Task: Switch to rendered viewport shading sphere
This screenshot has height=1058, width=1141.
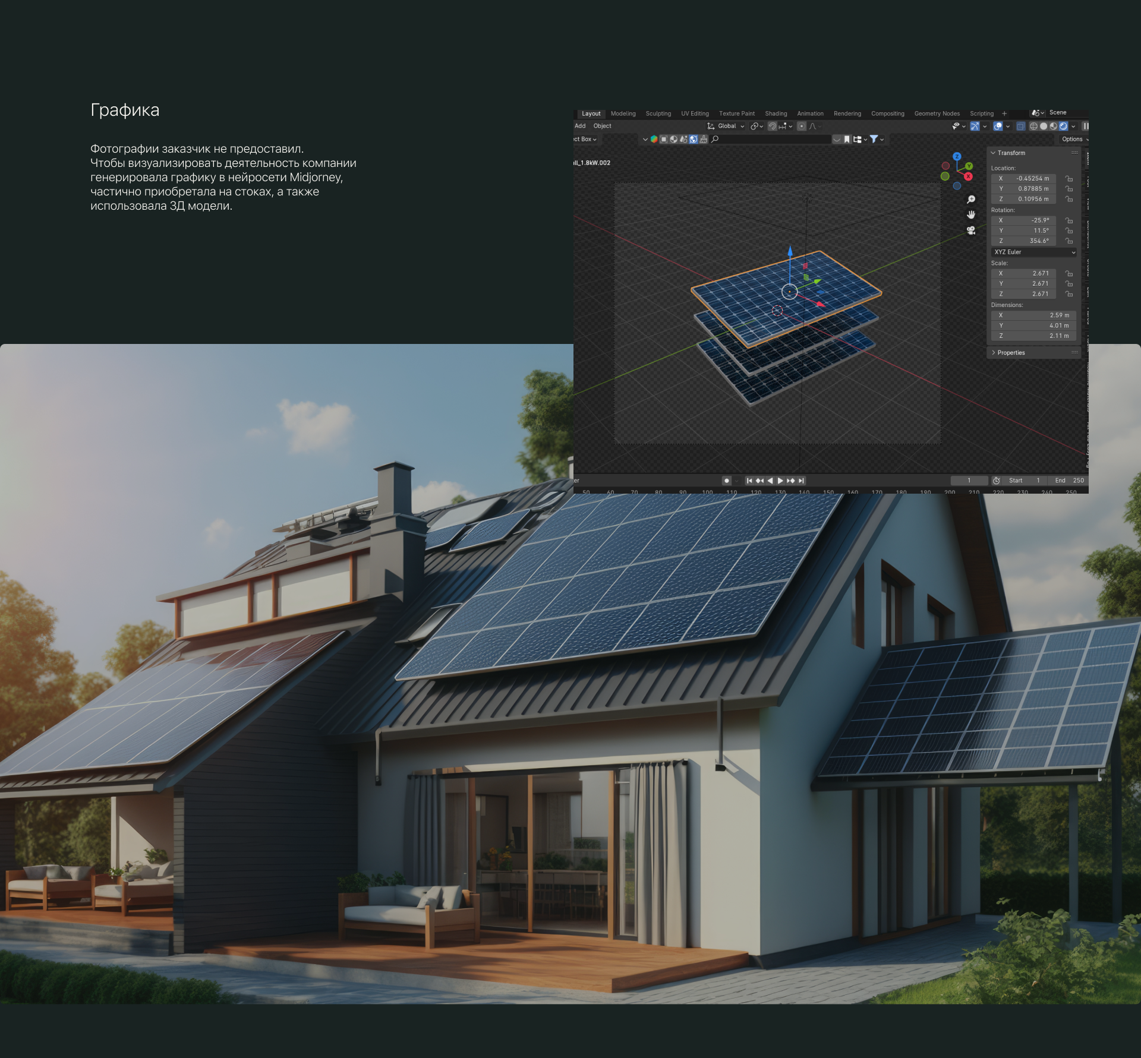Action: coord(1063,126)
